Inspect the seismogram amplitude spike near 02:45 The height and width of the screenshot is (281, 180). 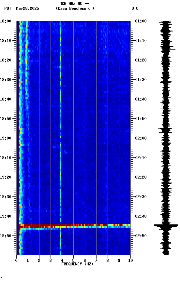pos(166,226)
